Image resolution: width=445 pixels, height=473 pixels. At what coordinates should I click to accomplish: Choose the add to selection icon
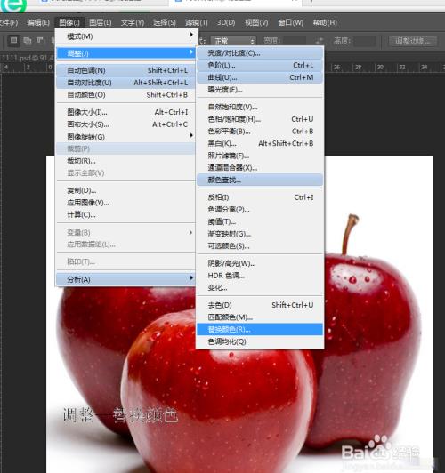tap(28, 40)
